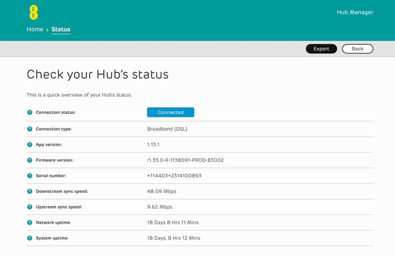Click the 48.09 Mbps downstream value
This screenshot has height=256, width=395.
point(161,191)
